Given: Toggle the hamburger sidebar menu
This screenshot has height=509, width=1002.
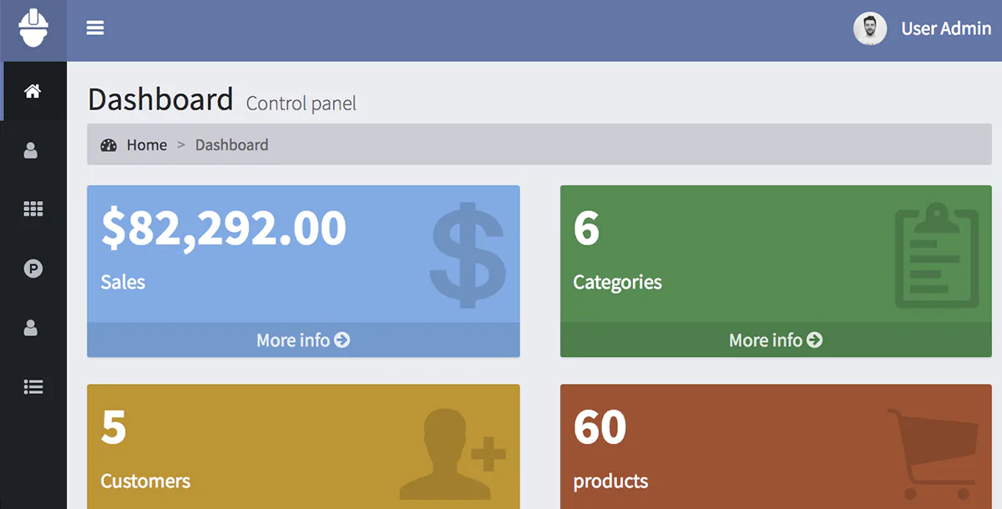Looking at the screenshot, I should click(95, 28).
